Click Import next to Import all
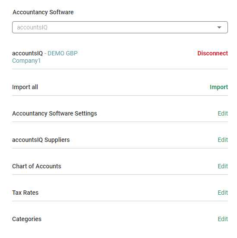Screen dimensions: 237x238 tap(219, 87)
